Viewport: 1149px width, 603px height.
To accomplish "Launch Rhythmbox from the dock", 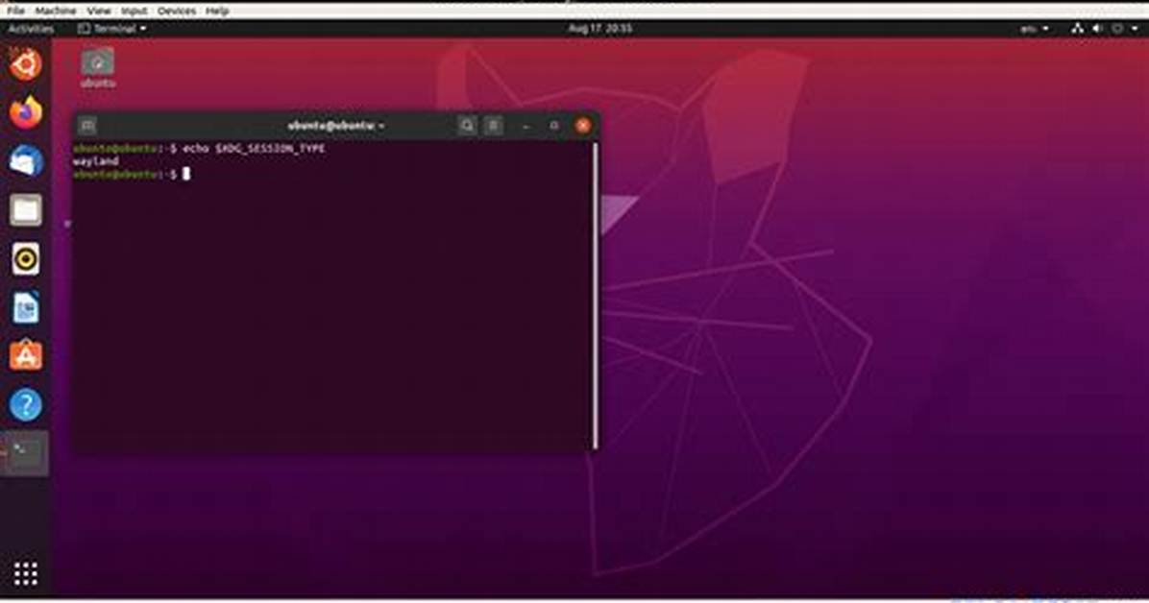I will (26, 258).
